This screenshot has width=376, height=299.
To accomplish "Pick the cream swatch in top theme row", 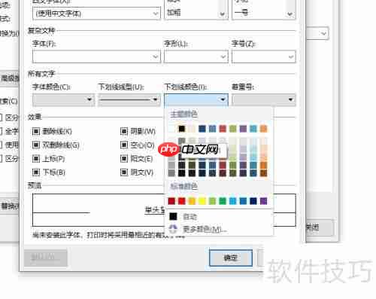I will (x=192, y=129).
